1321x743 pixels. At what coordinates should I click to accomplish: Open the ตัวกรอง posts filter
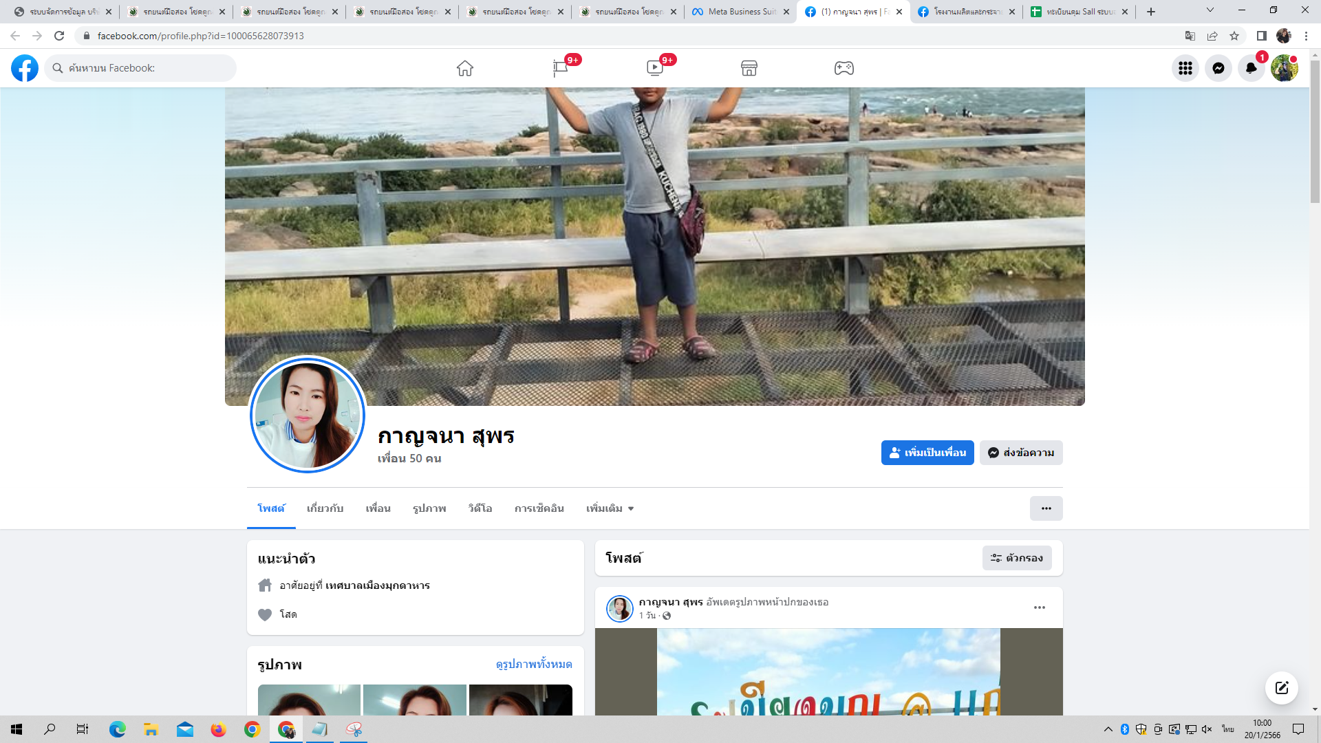tap(1017, 558)
